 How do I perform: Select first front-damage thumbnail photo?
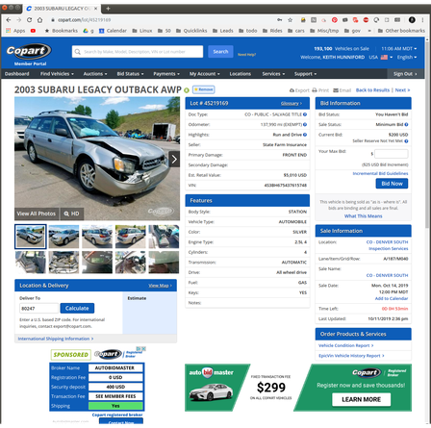point(31,237)
